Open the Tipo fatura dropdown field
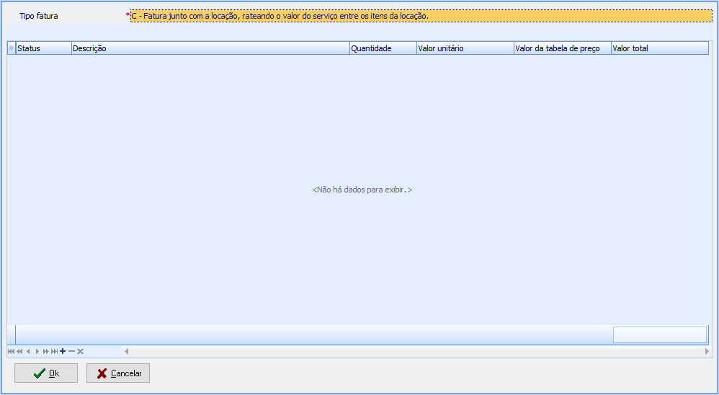This screenshot has width=719, height=395. (x=421, y=16)
